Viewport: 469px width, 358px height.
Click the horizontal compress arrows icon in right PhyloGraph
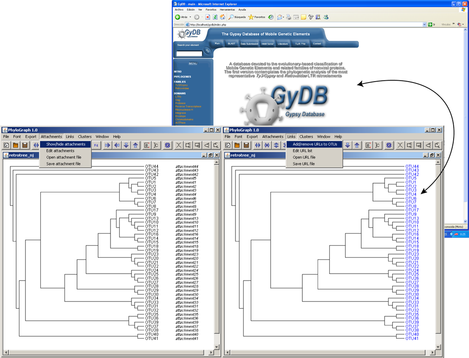point(267,146)
